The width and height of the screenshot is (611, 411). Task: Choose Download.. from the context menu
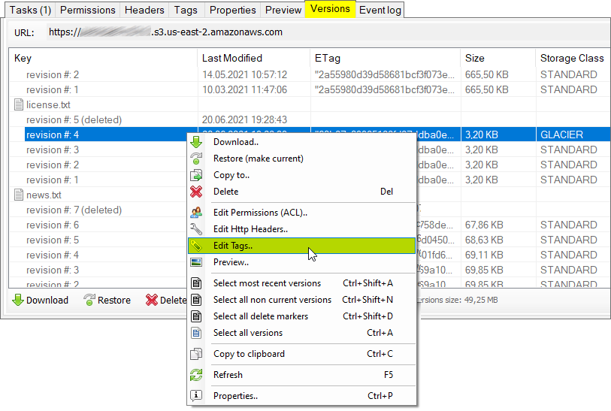coord(301,142)
